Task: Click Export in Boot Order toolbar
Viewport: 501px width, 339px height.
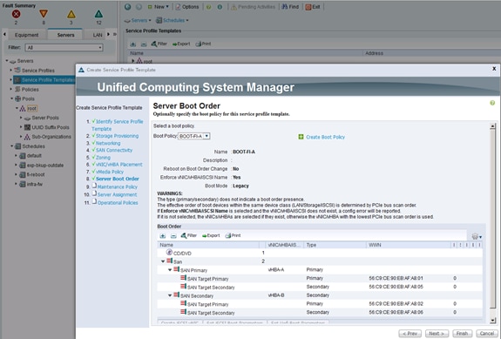Action: pos(211,236)
